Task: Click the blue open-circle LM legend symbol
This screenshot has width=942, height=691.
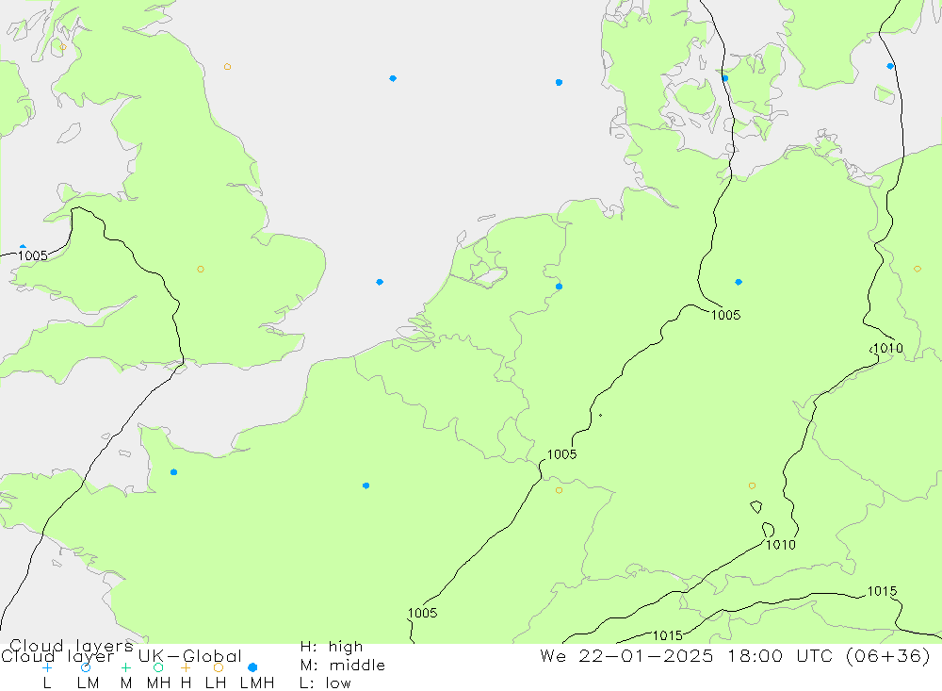Action: tap(86, 667)
